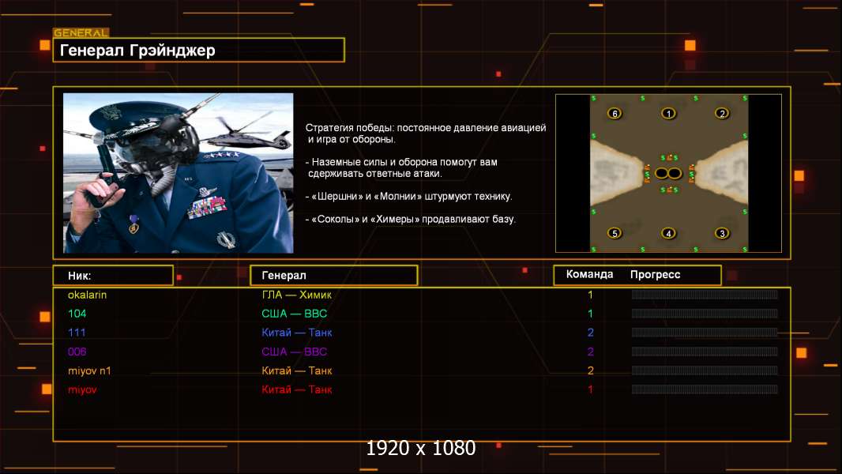Click the purple США — ВВС entry for player 006
This screenshot has width=842, height=474.
(x=294, y=352)
